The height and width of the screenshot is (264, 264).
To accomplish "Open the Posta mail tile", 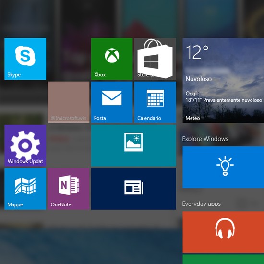I will coord(112,102).
